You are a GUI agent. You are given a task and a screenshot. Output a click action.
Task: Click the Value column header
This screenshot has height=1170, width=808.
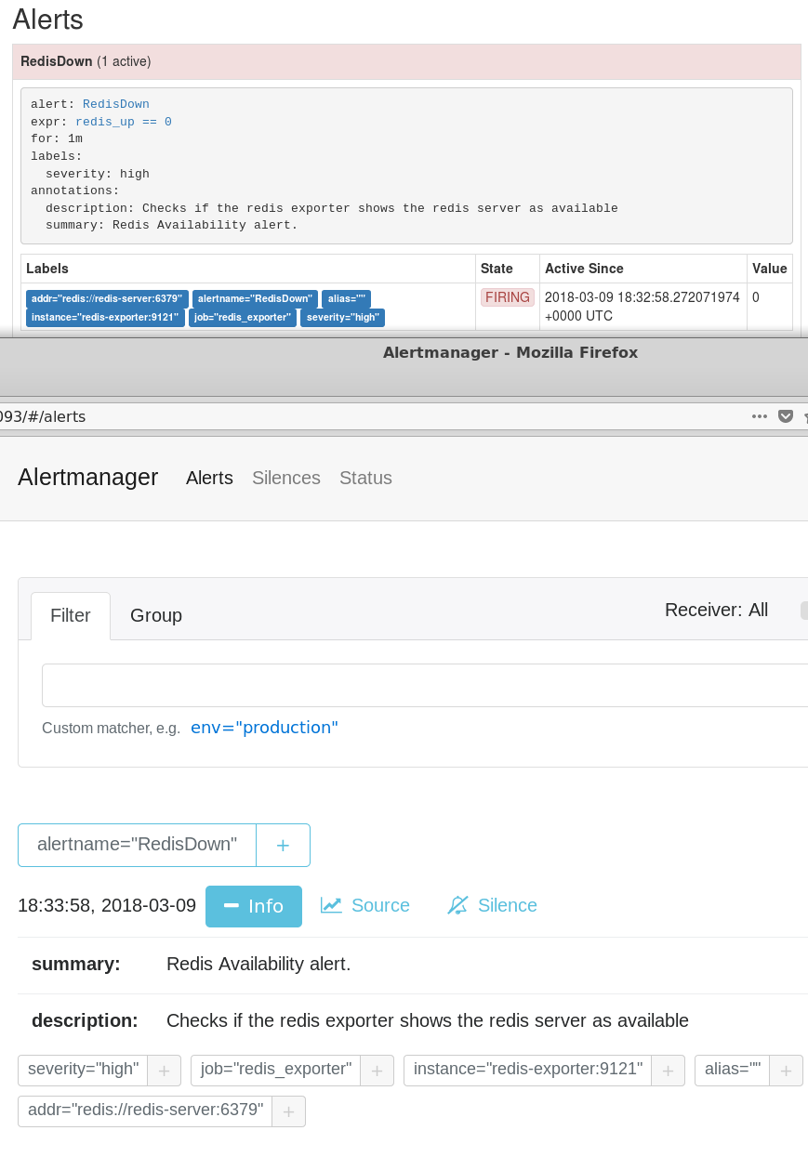click(770, 269)
